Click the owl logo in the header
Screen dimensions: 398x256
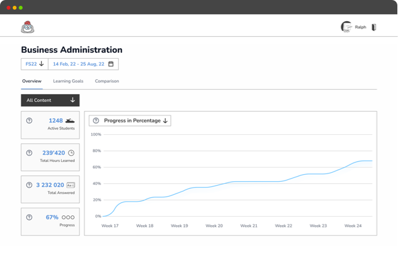point(27,27)
